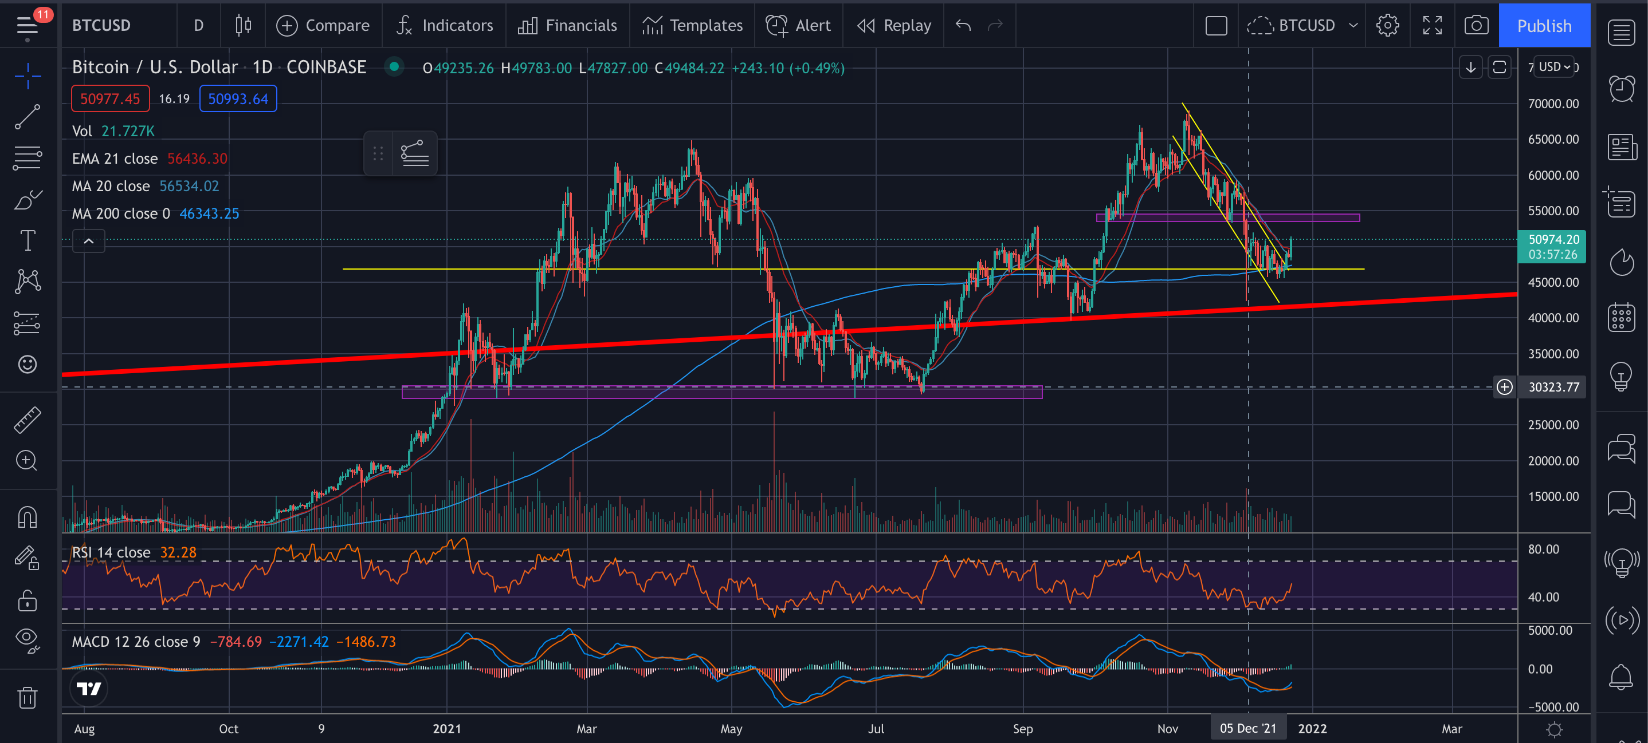Toggle lock all drawing tools
This screenshot has width=1648, height=743.
[27, 600]
